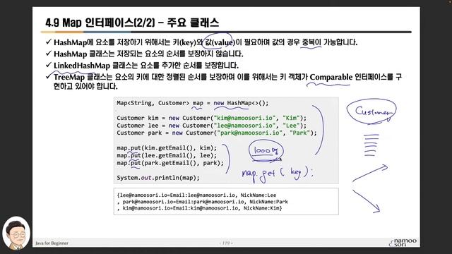Click the slide page number 119 in footer

click(x=226, y=243)
